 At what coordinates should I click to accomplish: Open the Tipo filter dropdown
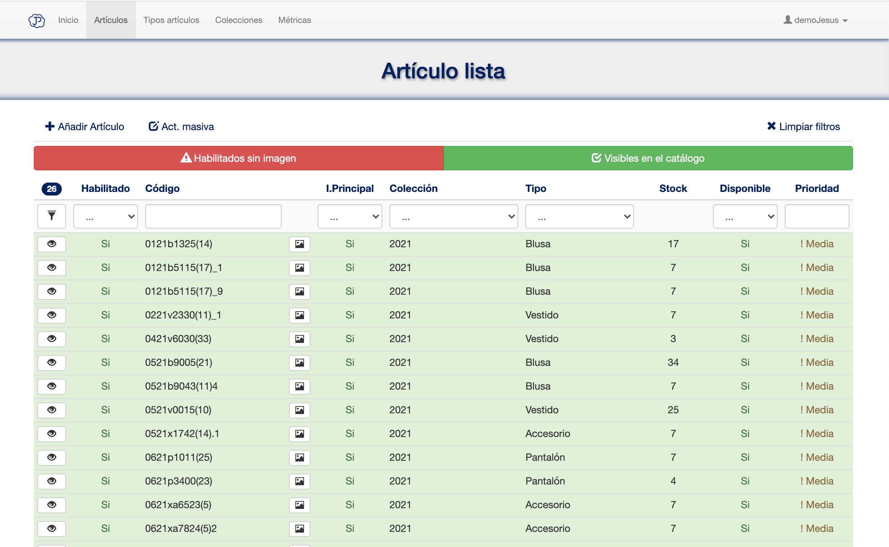579,216
